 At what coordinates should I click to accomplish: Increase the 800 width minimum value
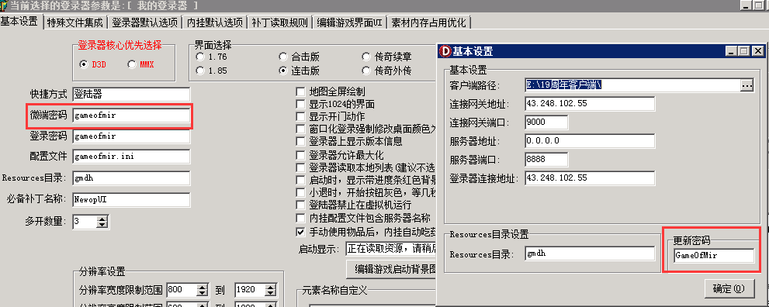point(203,287)
